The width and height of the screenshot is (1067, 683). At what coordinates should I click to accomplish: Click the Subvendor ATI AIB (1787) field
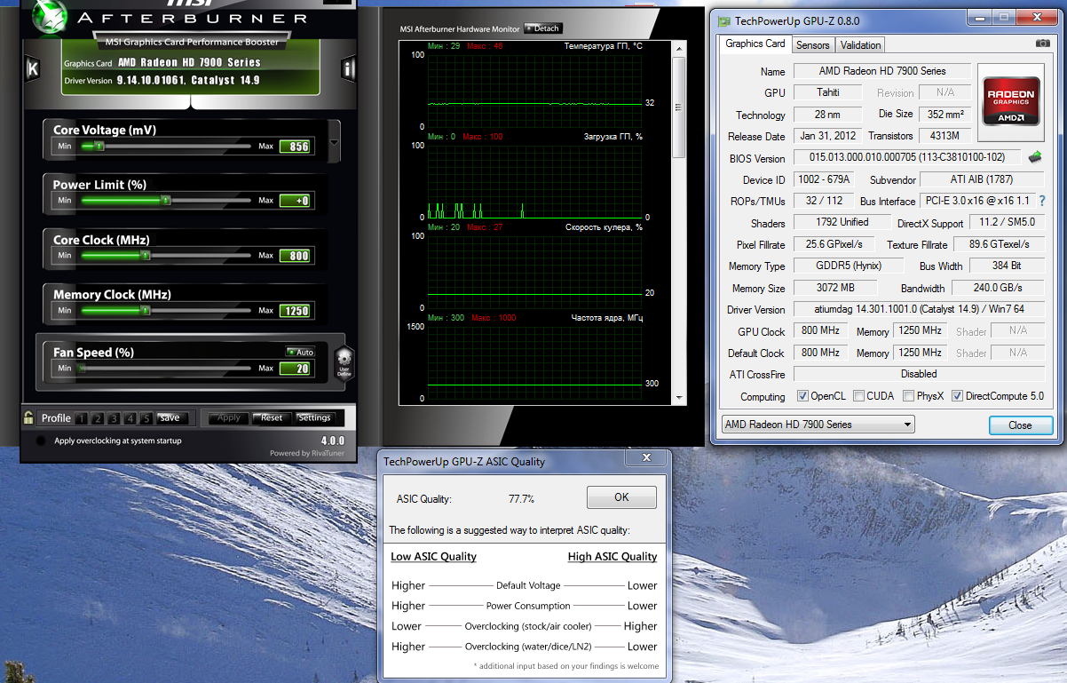983,179
